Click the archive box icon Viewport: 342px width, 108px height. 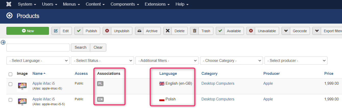click(139, 31)
